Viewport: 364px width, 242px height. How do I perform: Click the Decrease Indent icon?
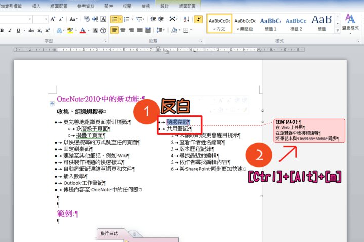(153, 19)
